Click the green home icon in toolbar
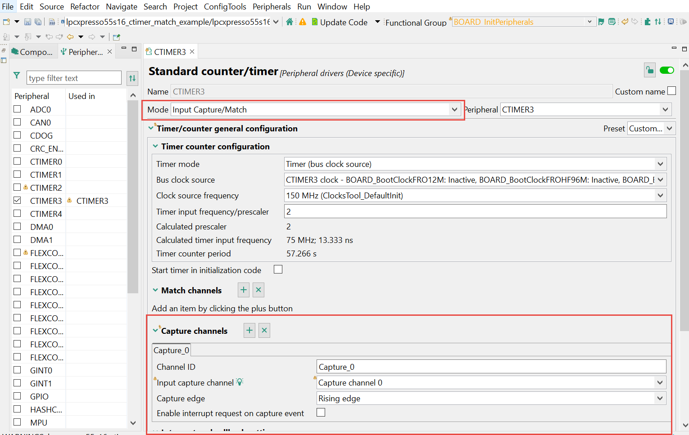This screenshot has width=689, height=435. point(290,22)
